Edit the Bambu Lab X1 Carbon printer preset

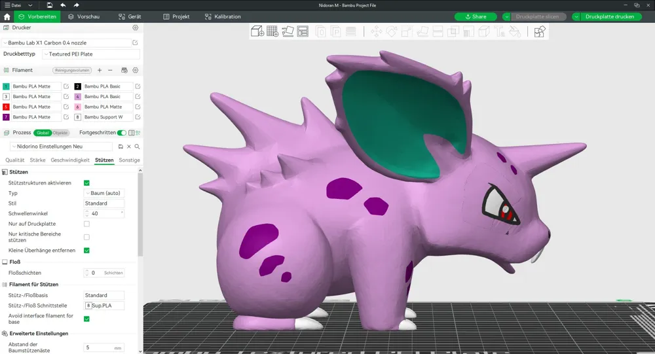coord(136,43)
